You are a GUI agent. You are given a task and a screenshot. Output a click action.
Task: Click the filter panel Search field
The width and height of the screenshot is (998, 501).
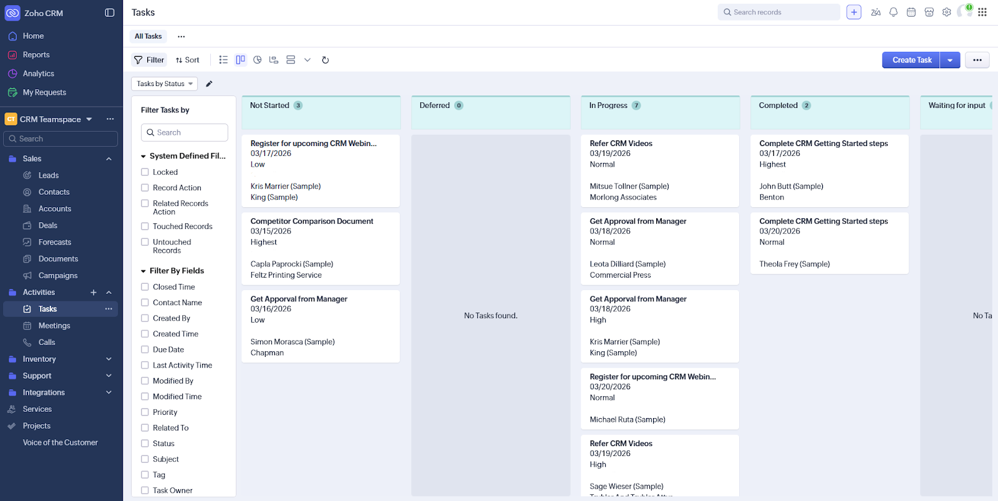click(x=185, y=132)
